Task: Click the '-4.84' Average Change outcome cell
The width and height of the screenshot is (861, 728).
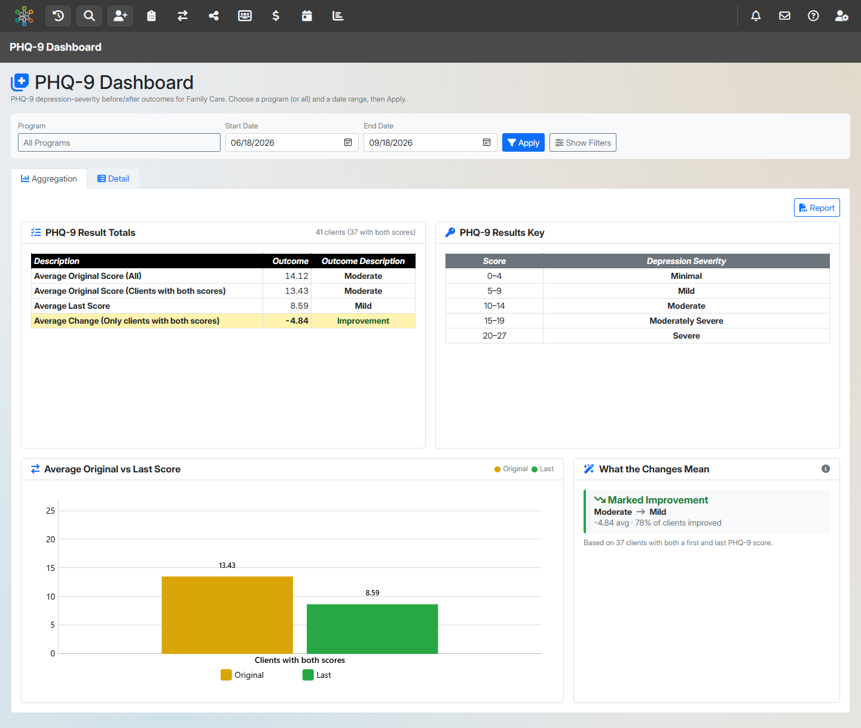Action: [x=287, y=321]
